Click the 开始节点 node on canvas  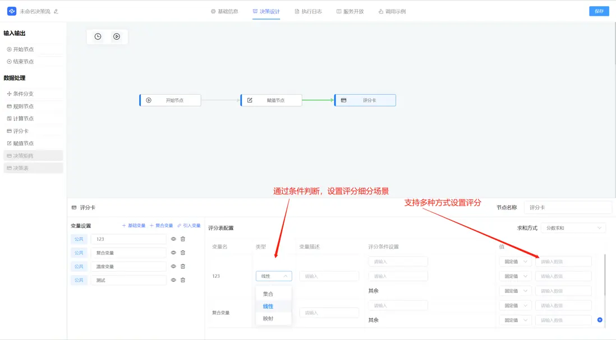170,100
